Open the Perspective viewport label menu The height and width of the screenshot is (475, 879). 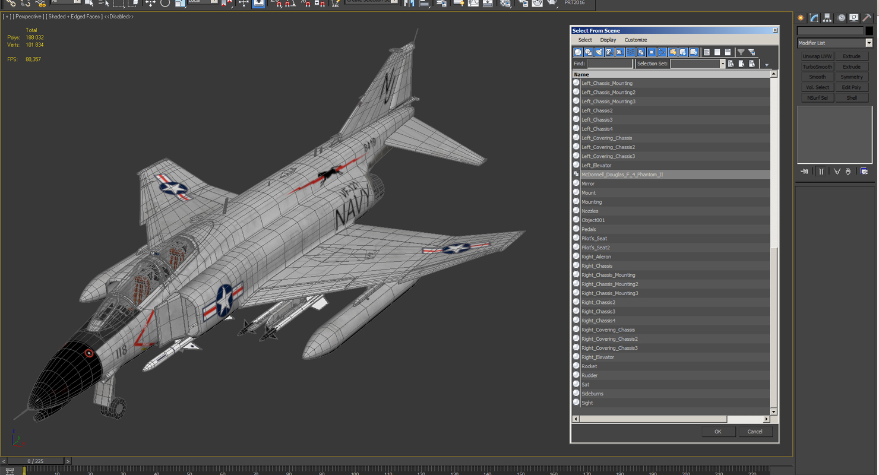[27, 17]
